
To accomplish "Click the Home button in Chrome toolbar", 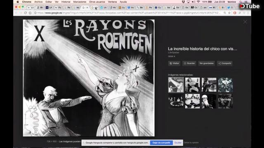I will pos(30,13).
